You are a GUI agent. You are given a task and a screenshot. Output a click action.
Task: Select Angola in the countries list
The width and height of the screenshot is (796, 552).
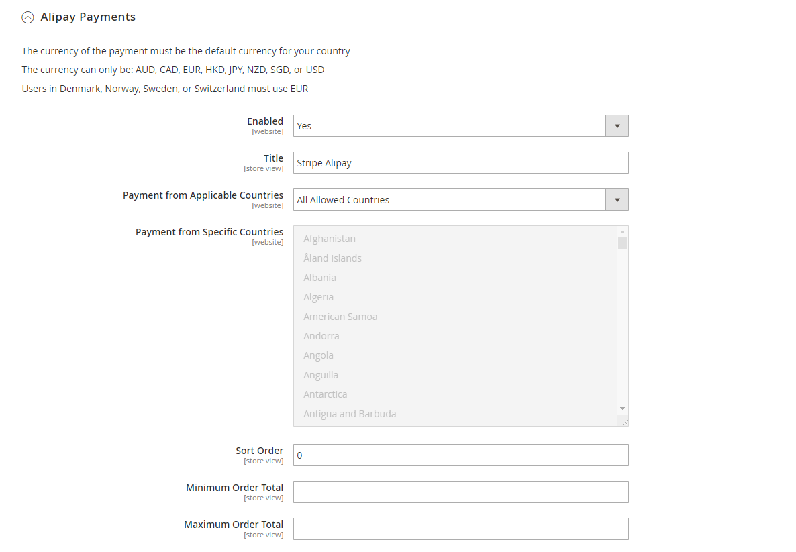pos(318,355)
